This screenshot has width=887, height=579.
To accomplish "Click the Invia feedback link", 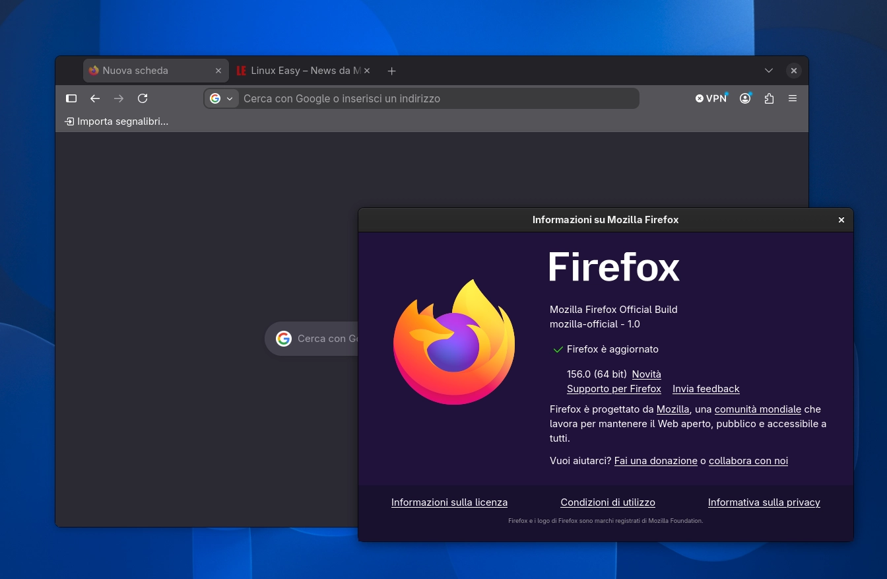I will (706, 389).
